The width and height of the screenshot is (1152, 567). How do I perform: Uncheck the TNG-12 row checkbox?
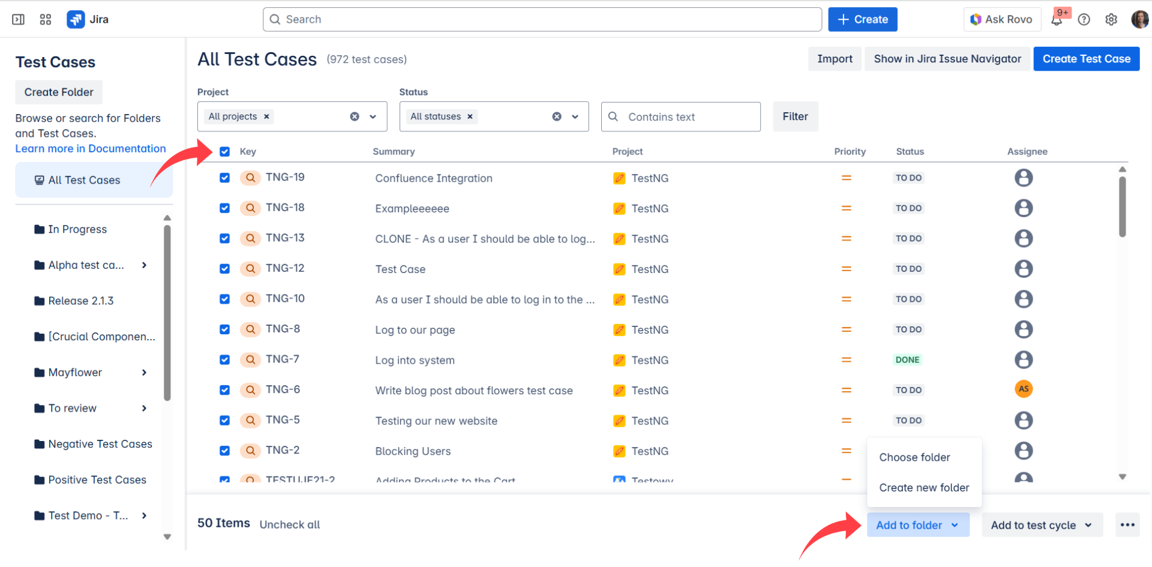tap(224, 269)
